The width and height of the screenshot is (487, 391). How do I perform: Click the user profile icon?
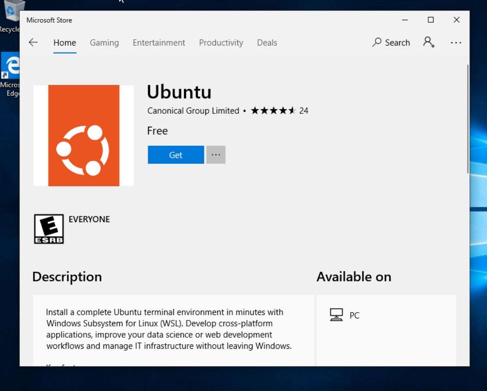[429, 43]
